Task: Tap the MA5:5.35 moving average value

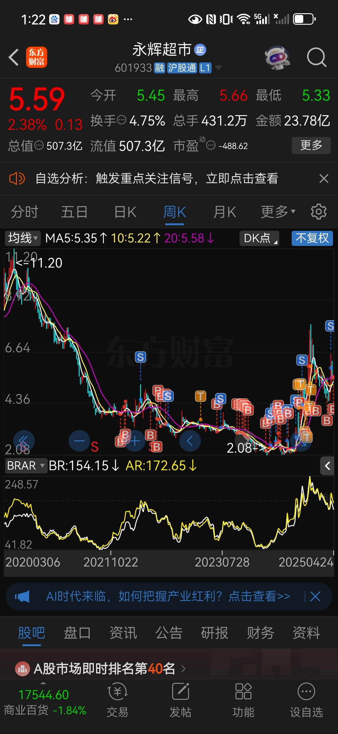Action: 76,238
